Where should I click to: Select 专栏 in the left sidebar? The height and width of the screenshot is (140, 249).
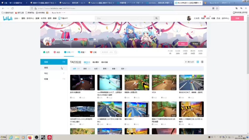click(54, 73)
